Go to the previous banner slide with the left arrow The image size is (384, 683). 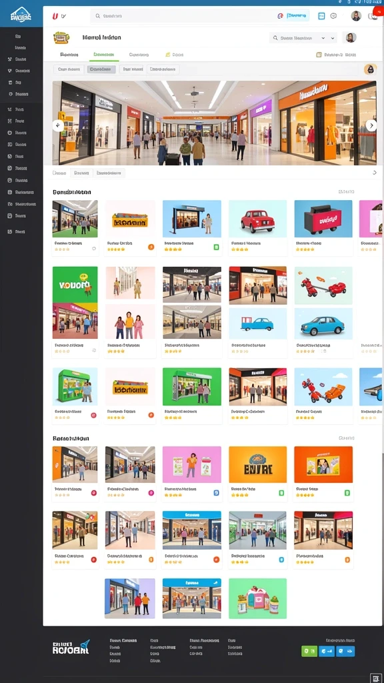click(58, 125)
